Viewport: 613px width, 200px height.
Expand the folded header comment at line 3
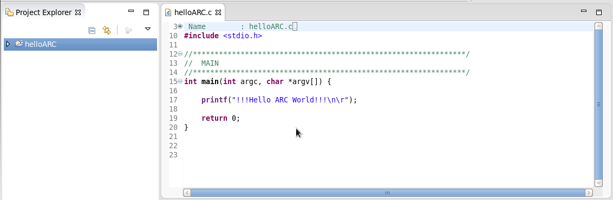pyautogui.click(x=180, y=26)
